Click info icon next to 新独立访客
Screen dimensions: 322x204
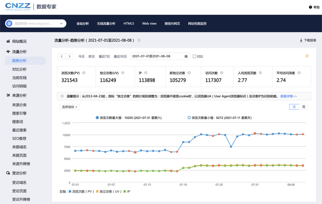[189, 72]
